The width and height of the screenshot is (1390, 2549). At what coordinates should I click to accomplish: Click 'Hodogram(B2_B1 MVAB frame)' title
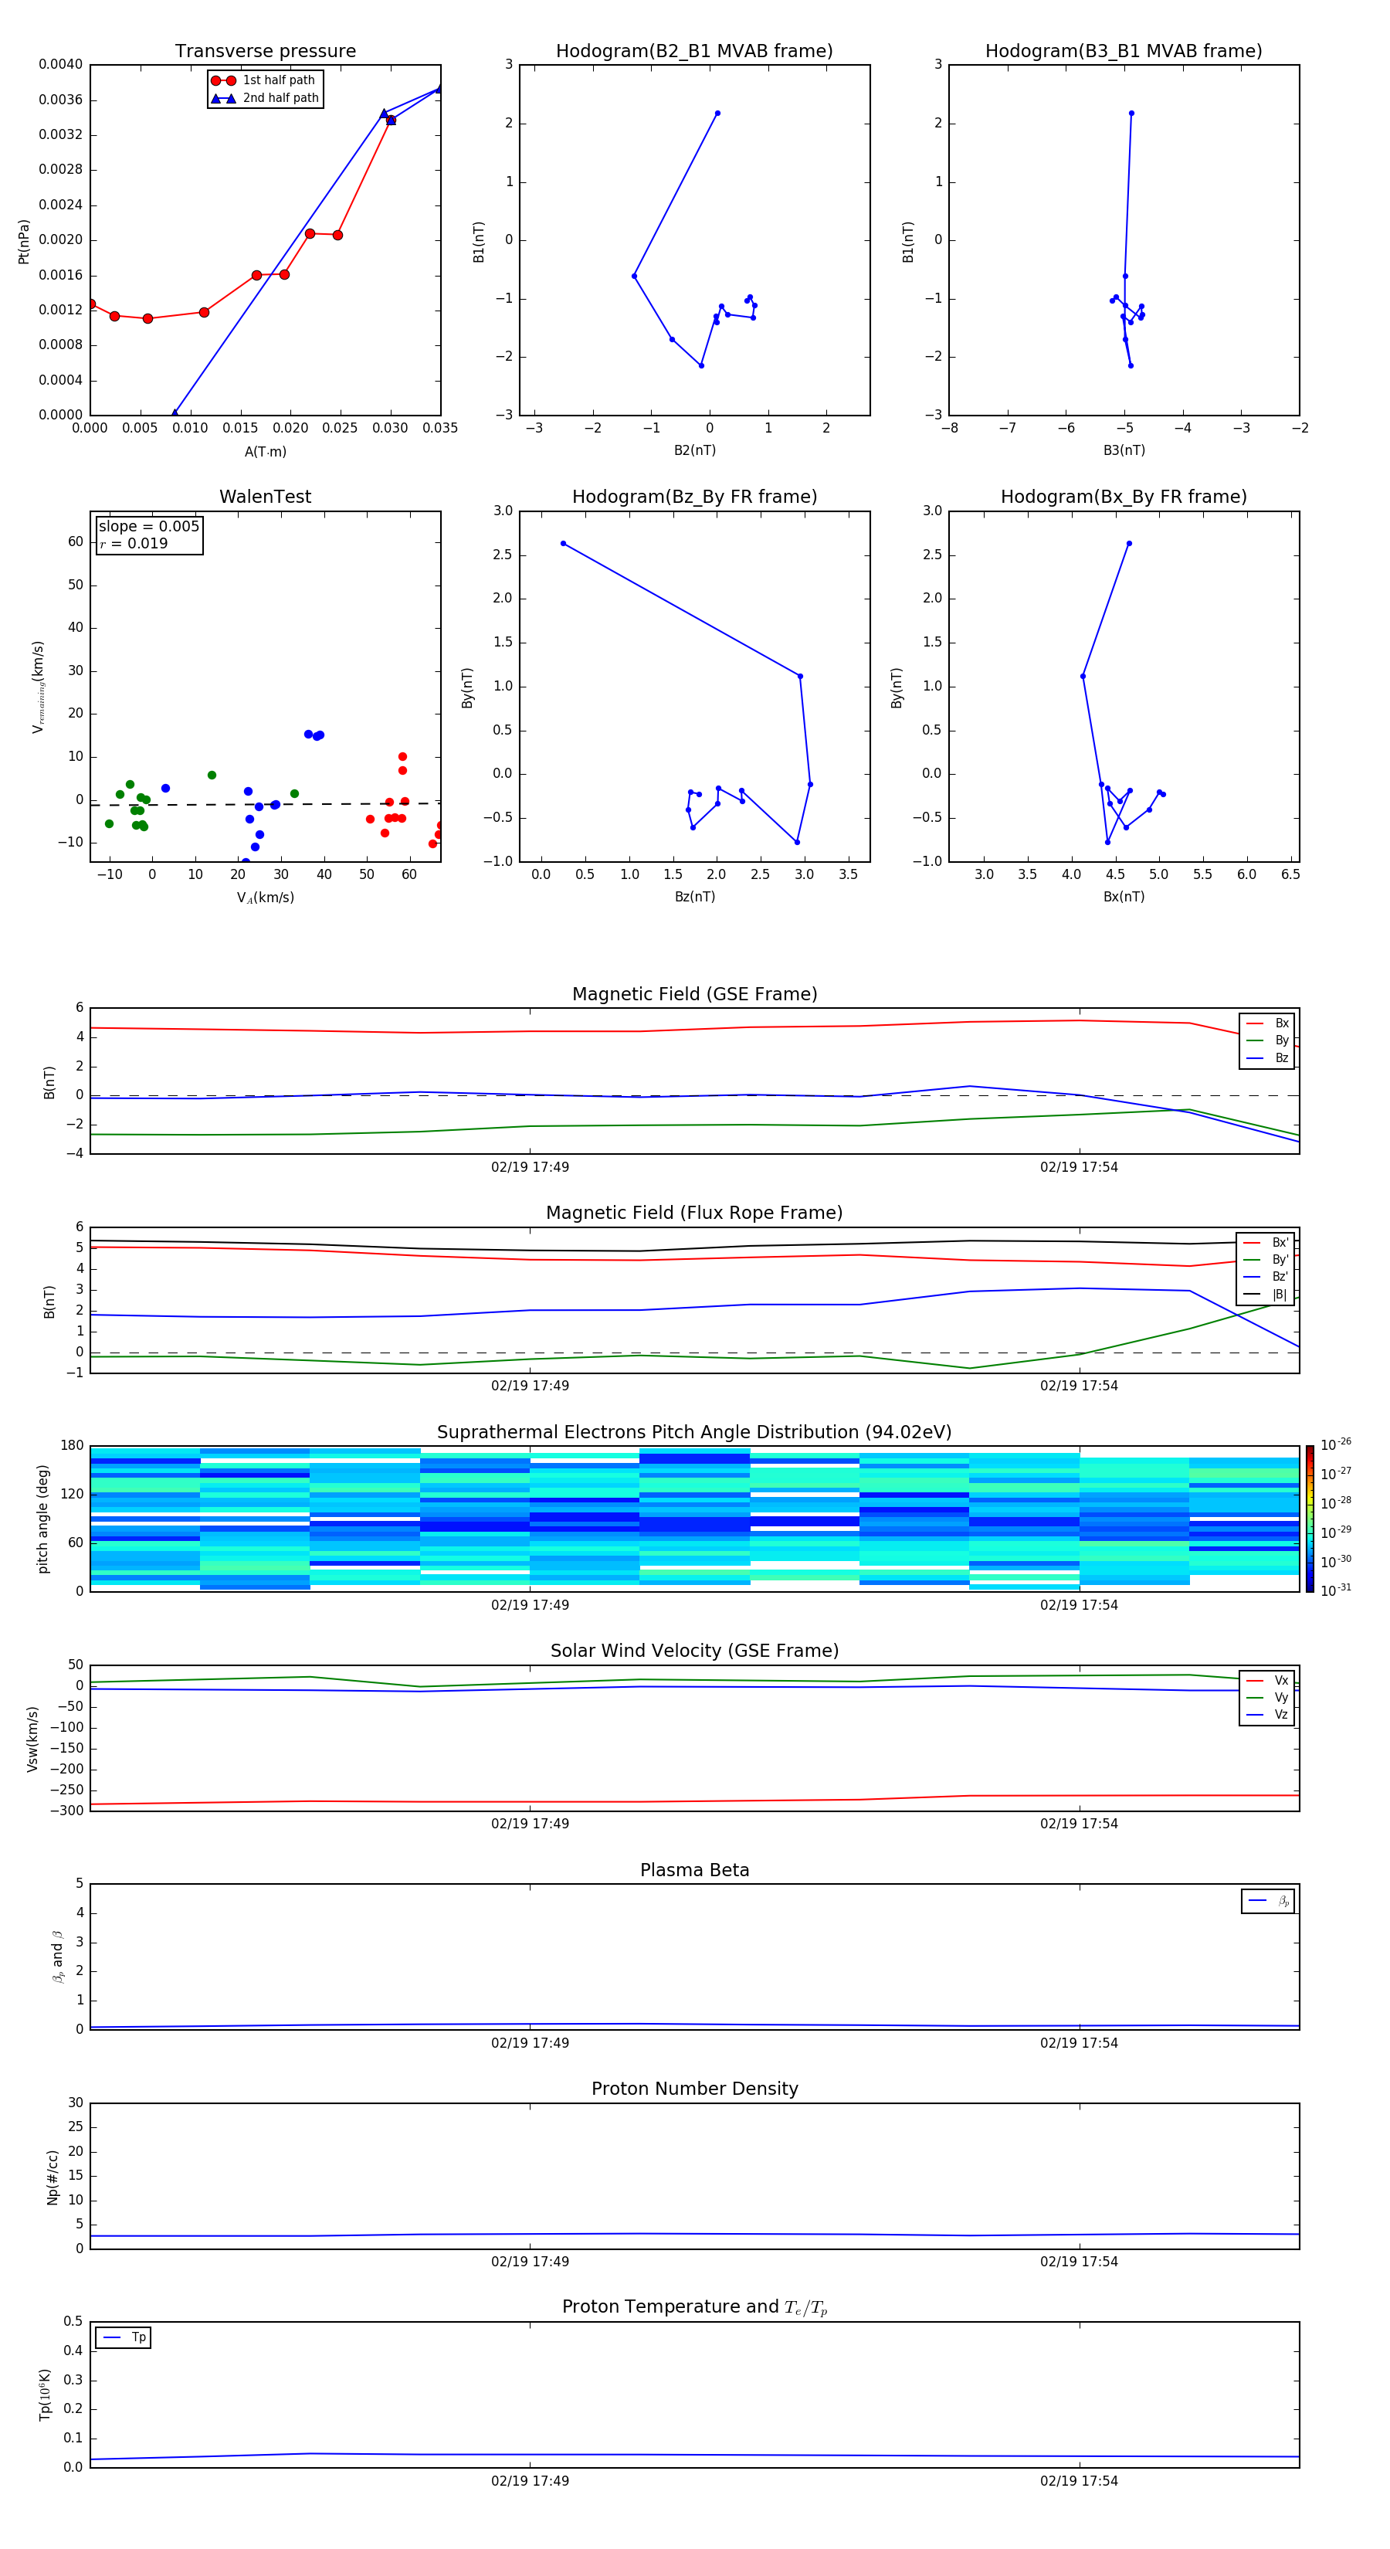point(694,52)
